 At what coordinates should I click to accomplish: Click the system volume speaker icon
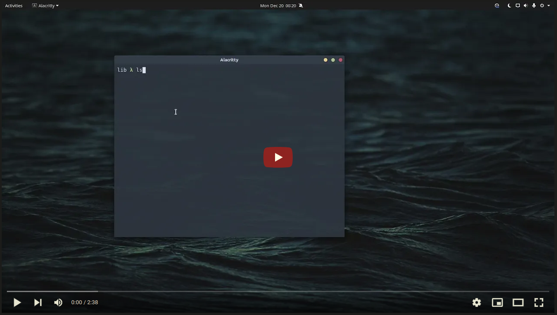point(525,6)
